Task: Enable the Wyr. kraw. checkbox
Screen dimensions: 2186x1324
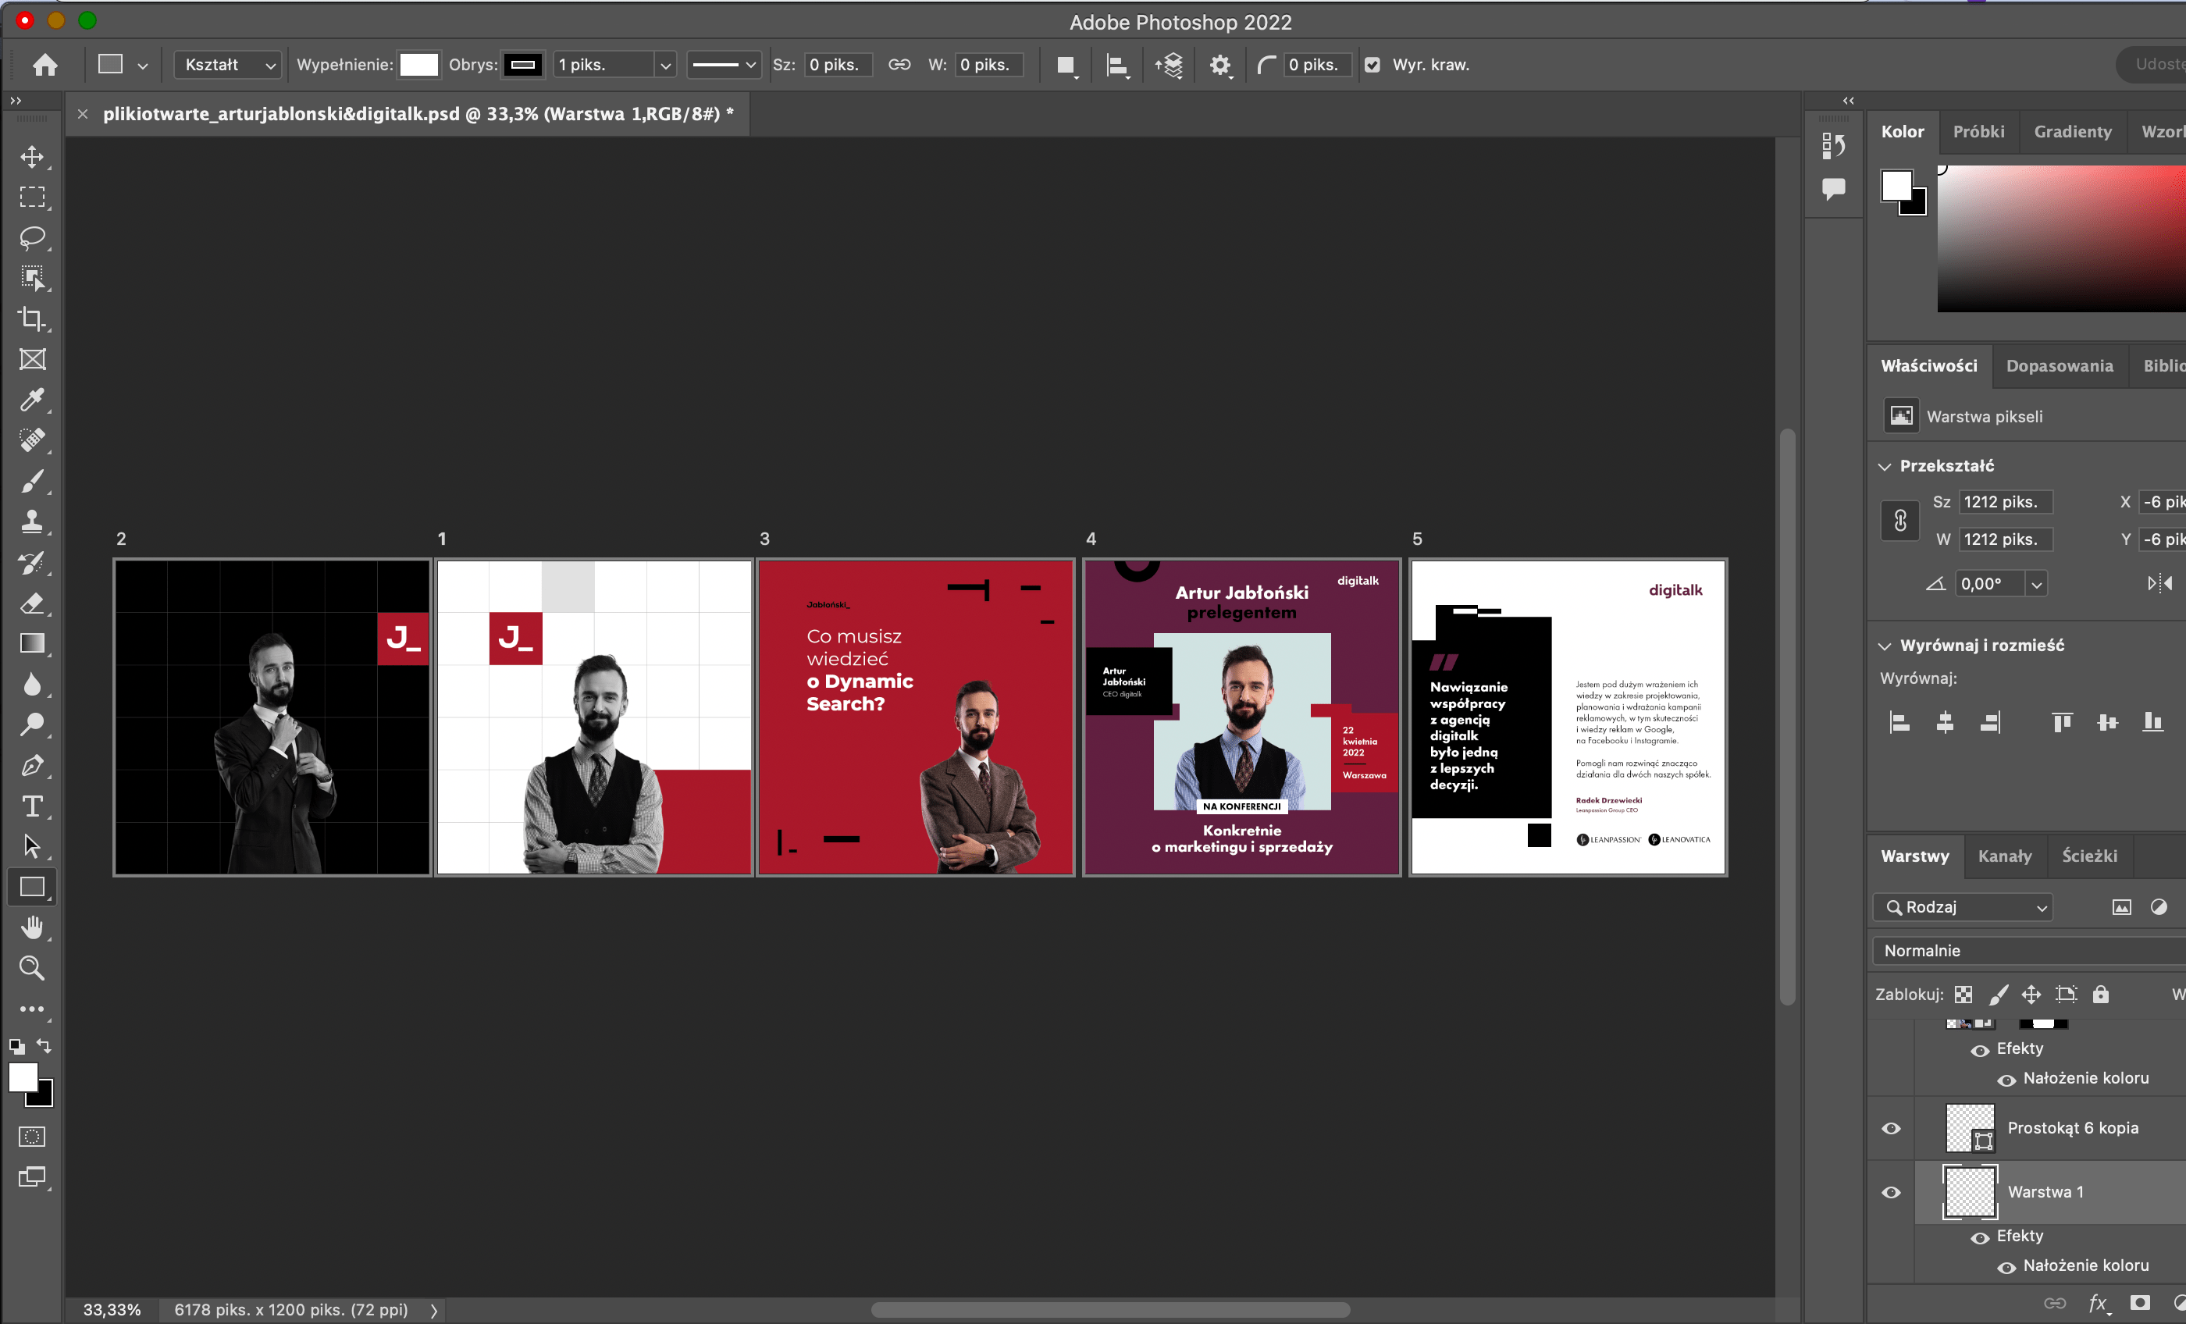Action: click(1372, 65)
